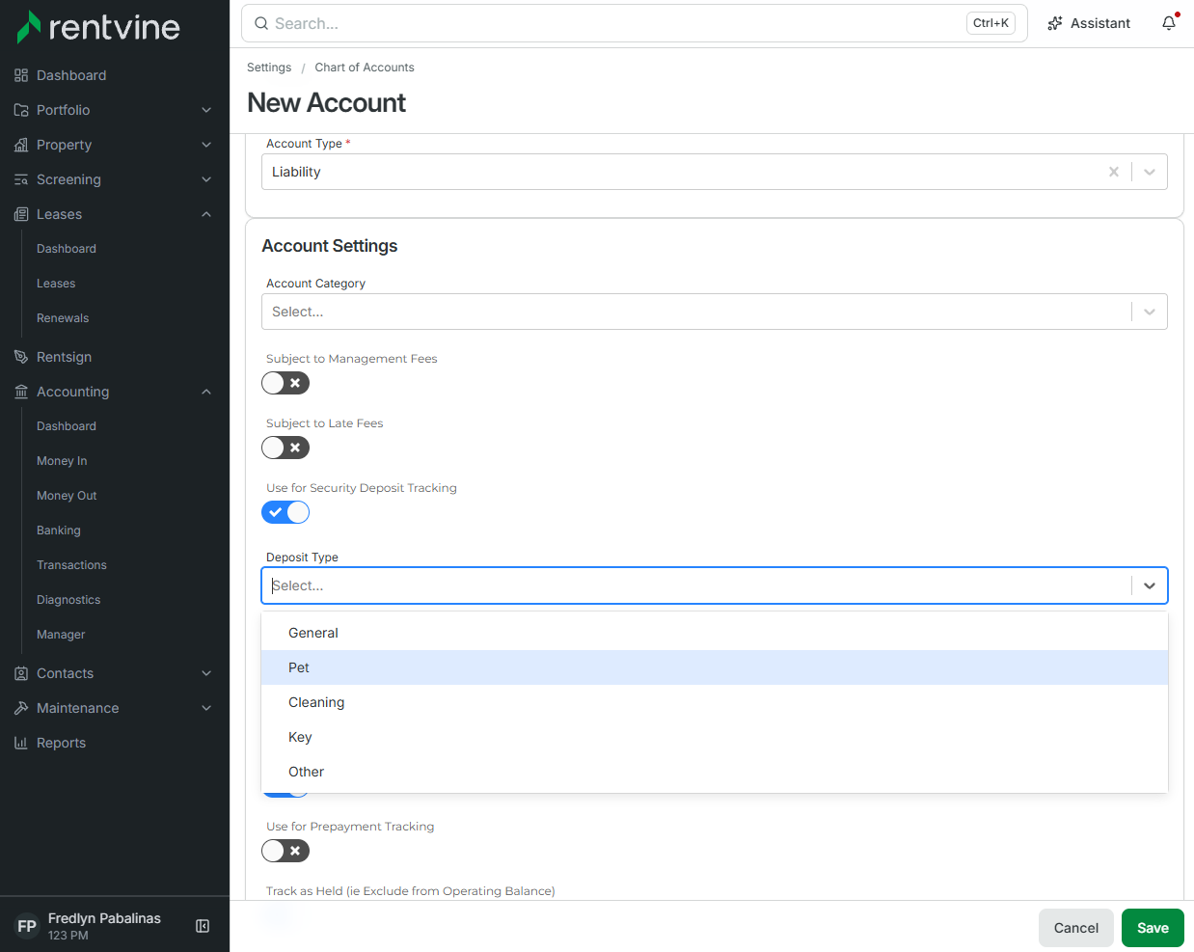Go to Money In
This screenshot has width=1194, height=952.
pyautogui.click(x=62, y=461)
